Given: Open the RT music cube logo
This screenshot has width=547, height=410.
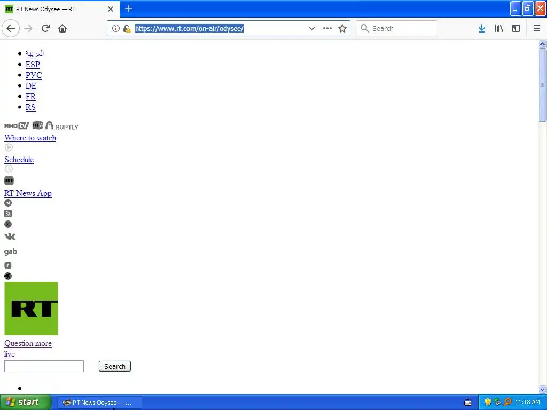Looking at the screenshot, I should click(38, 125).
